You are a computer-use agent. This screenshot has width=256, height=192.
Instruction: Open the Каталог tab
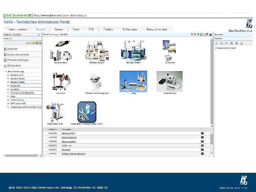[41, 29]
